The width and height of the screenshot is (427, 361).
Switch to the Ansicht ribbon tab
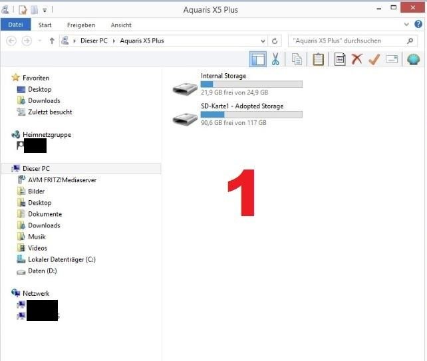[121, 25]
